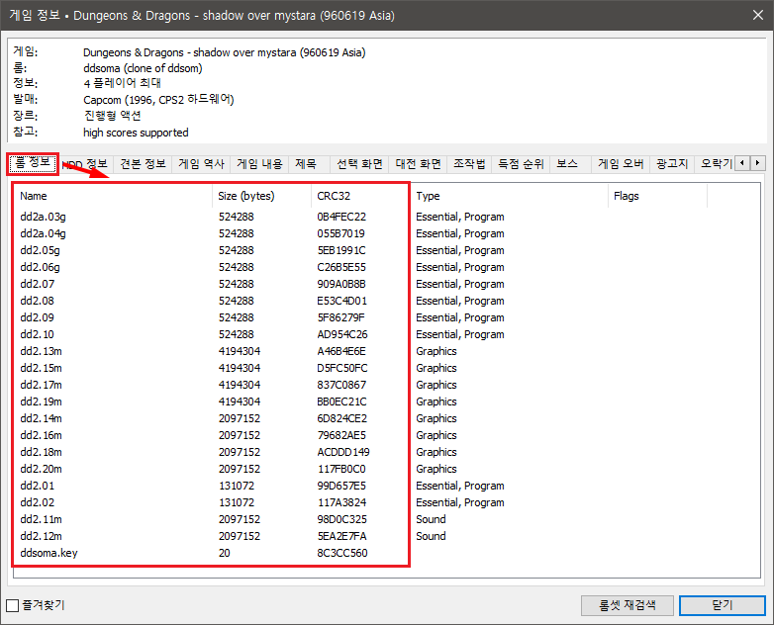Image resolution: width=774 pixels, height=625 pixels.
Task: Click the Graphics type of dd2.20m
Action: tap(436, 469)
